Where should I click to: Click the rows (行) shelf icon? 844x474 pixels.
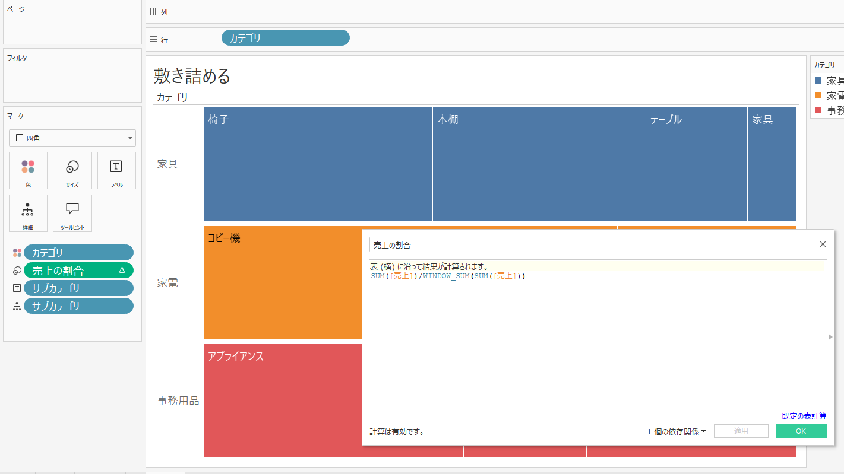pos(153,40)
